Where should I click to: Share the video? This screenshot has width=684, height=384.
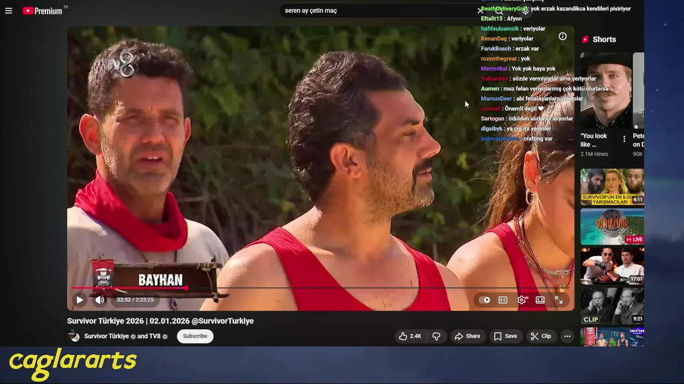[468, 336]
